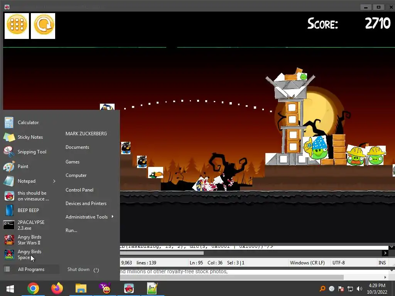
Task: Open the Action Center flag tray icon
Action: coord(341,289)
